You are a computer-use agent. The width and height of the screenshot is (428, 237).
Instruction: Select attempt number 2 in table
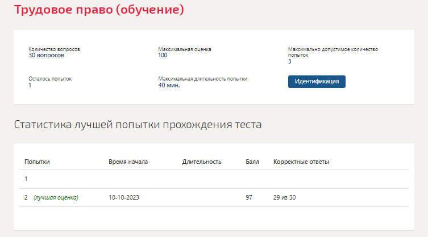(26, 197)
